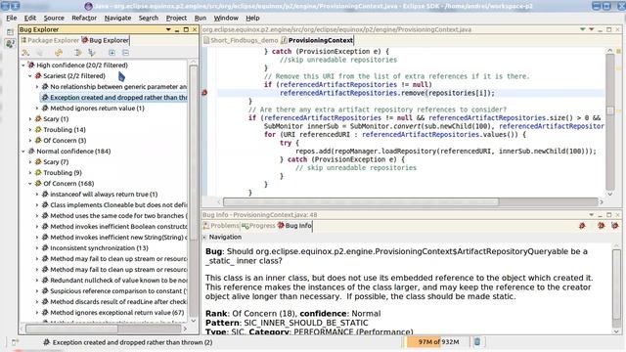Click the leftmost bug icon in Bug Info toolbar

582,226
